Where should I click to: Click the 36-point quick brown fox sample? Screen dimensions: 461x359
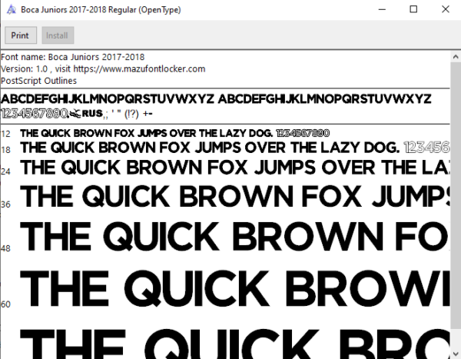(x=235, y=196)
